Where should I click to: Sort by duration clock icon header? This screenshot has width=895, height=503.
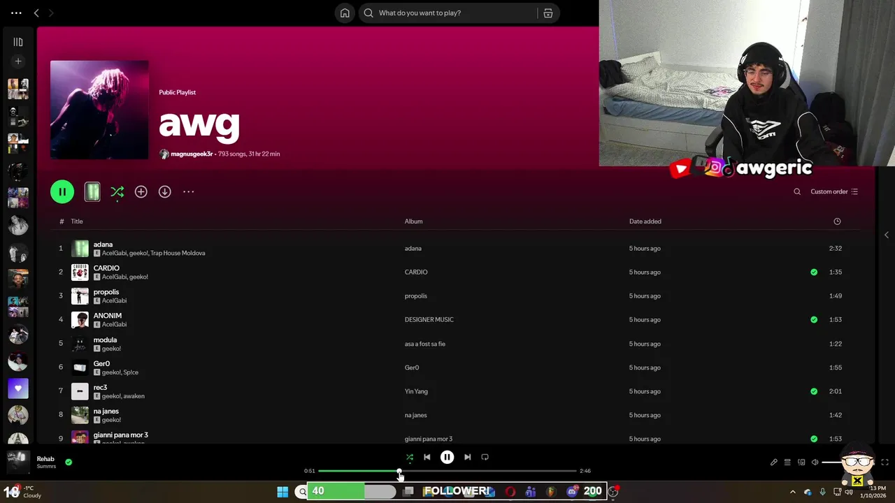(x=837, y=221)
